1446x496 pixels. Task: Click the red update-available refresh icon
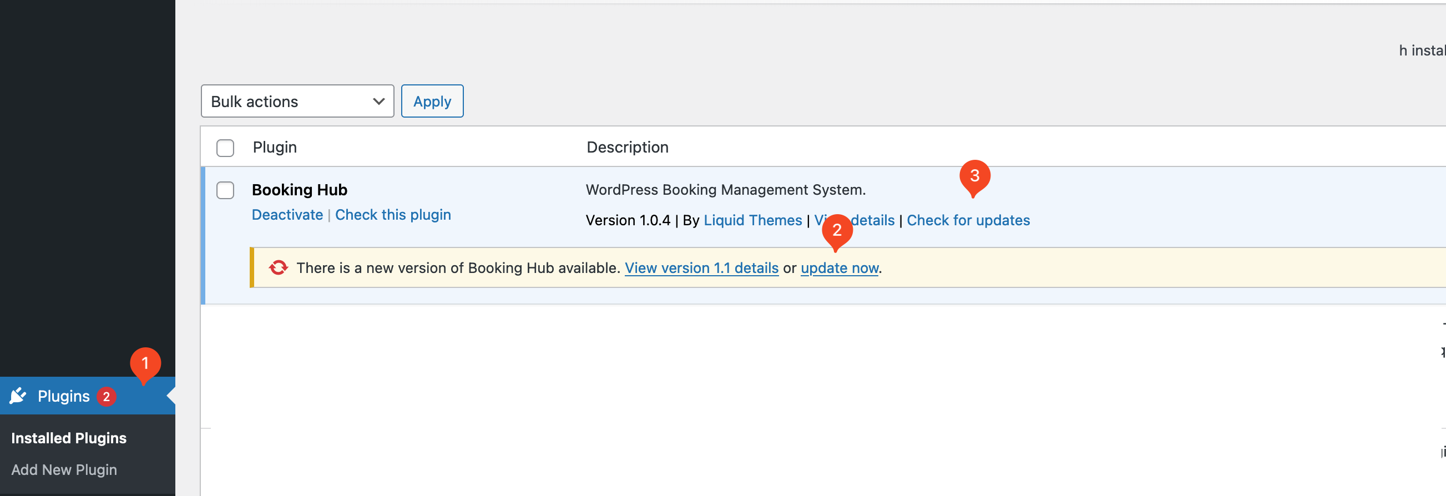click(x=278, y=267)
